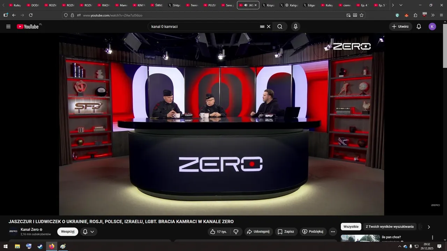Click the Wesprzyj button
This screenshot has width=447, height=251.
coord(68,231)
